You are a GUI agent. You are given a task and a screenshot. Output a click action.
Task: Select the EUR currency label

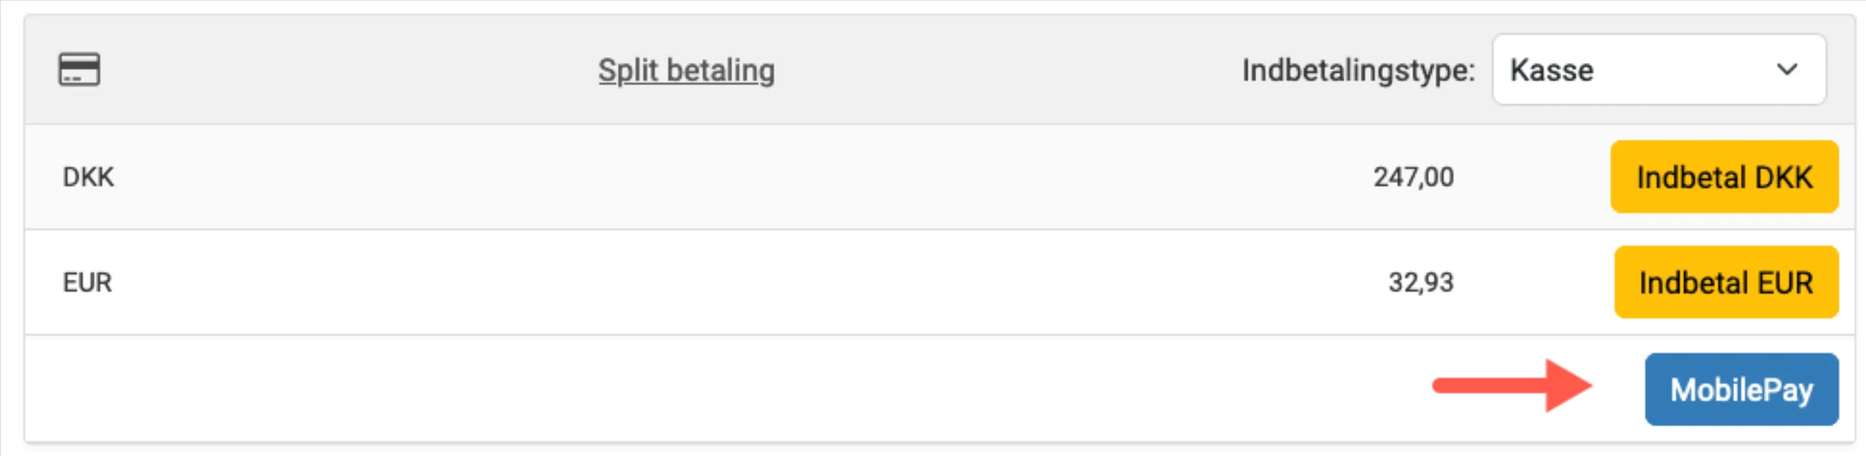(87, 282)
